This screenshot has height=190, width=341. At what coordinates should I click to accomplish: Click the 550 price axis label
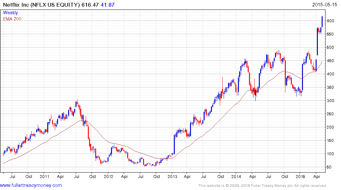(330, 34)
